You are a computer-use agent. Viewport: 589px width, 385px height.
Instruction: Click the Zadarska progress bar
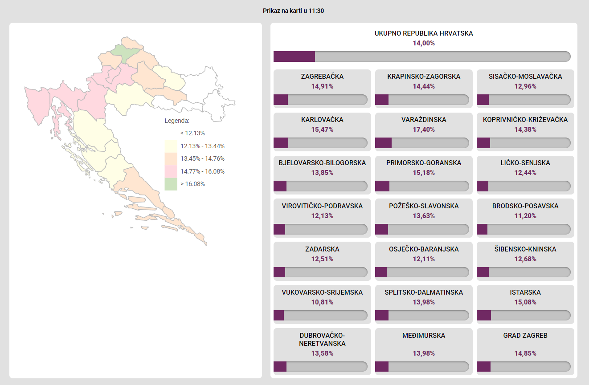click(320, 272)
